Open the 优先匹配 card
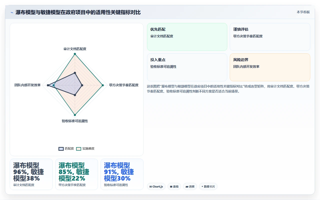 pos(187,37)
